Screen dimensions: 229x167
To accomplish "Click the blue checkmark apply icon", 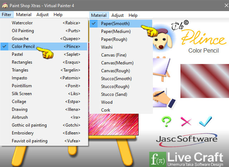I will (x=205, y=121).
